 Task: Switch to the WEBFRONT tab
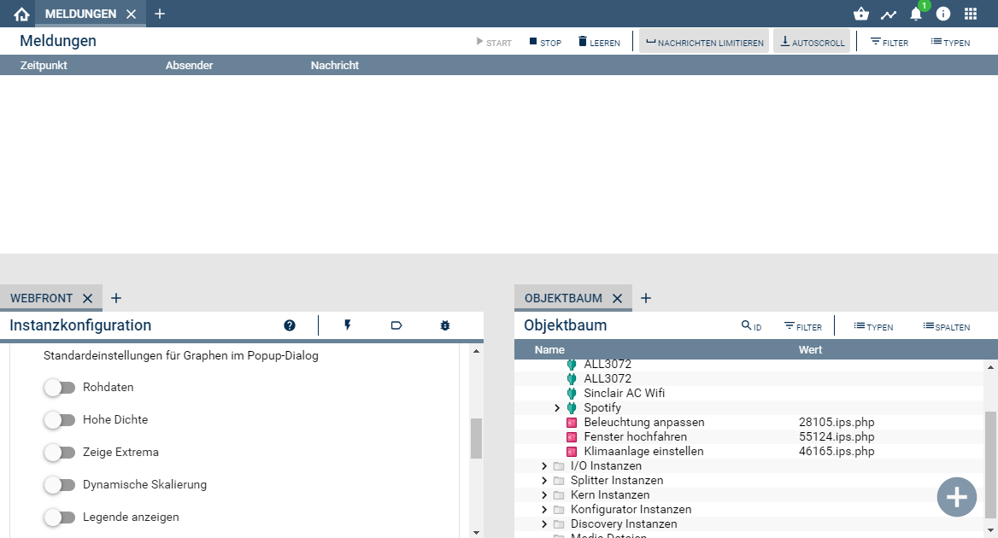pyautogui.click(x=41, y=298)
